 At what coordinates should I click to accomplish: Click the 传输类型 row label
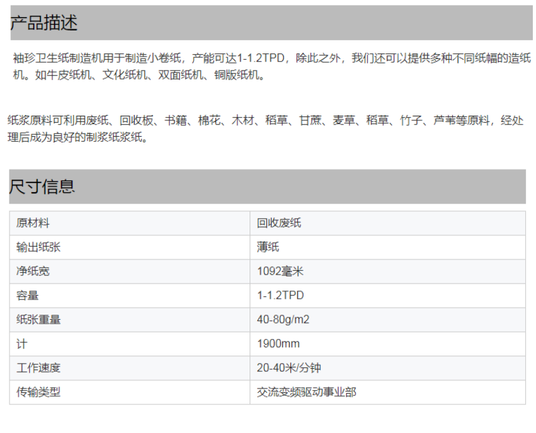click(x=38, y=392)
